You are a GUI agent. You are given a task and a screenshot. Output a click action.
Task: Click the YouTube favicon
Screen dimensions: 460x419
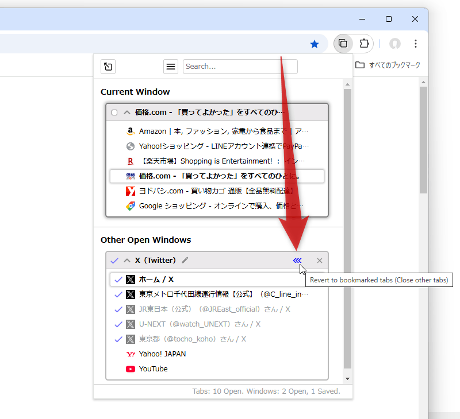(131, 369)
